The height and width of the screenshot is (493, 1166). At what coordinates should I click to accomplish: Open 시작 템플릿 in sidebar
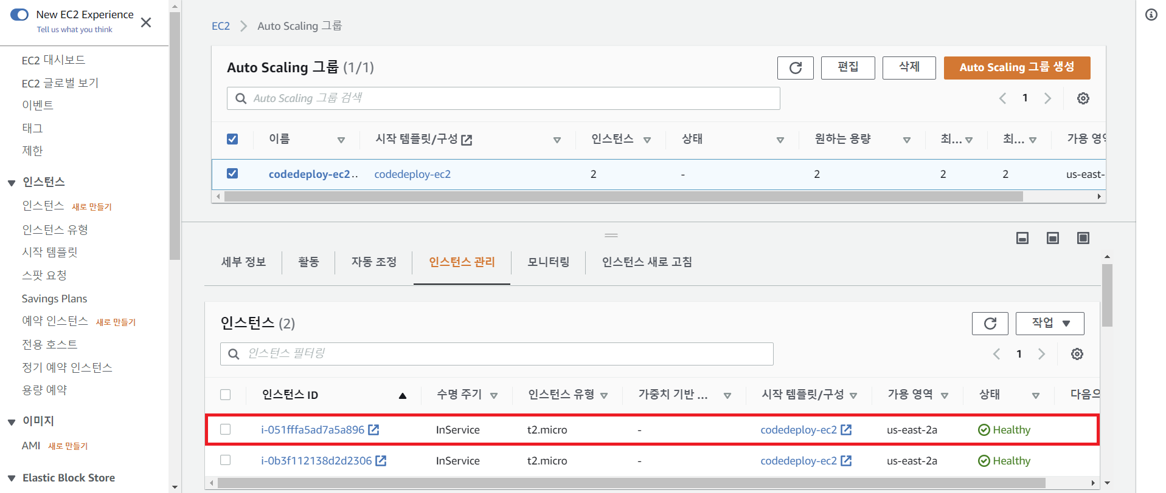click(x=50, y=253)
